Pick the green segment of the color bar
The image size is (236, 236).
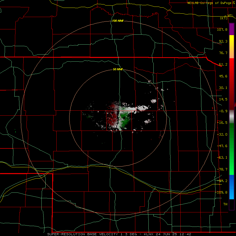click(x=232, y=149)
